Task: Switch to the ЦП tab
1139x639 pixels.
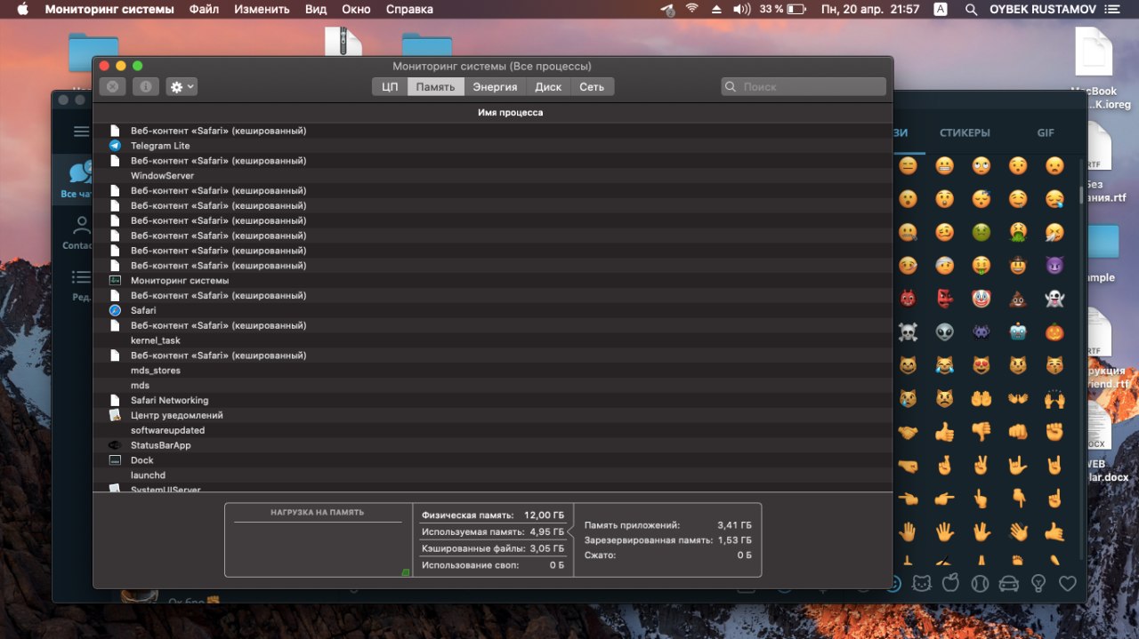Action: [390, 87]
